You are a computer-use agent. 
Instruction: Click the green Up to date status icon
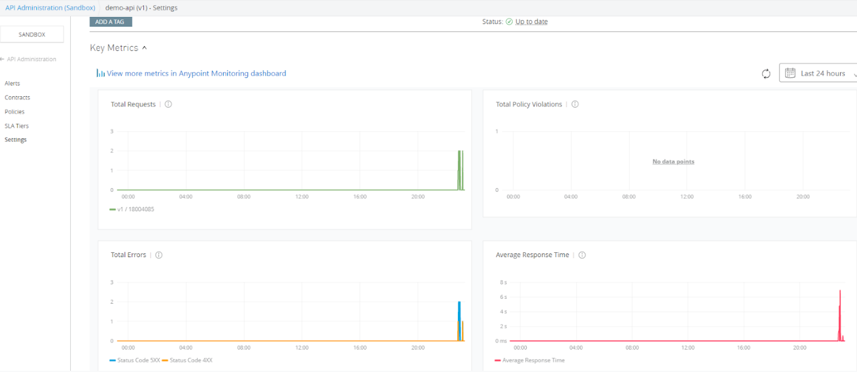tap(509, 22)
